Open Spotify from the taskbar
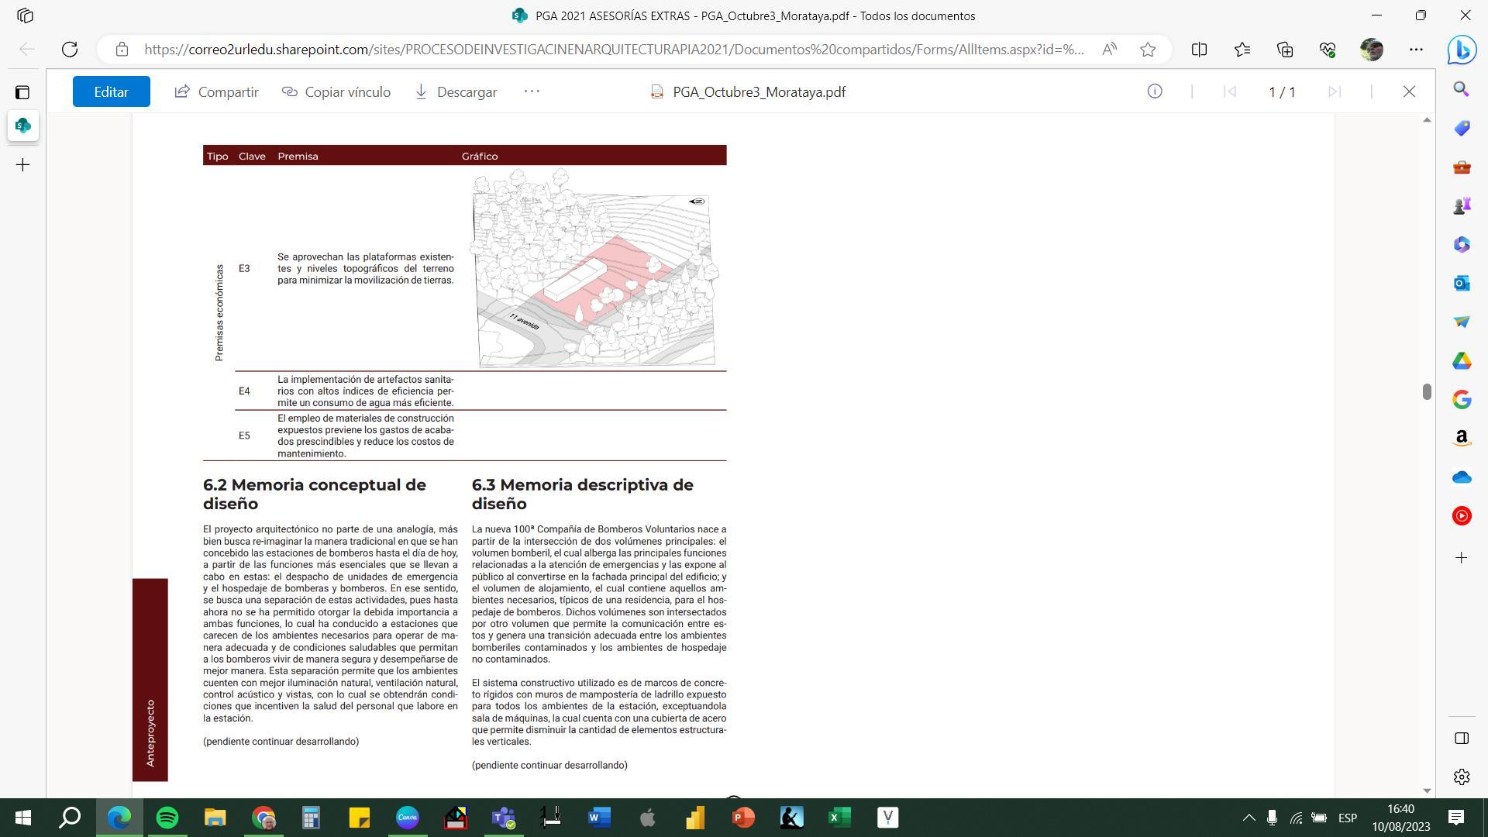Viewport: 1488px width, 837px height. click(167, 817)
